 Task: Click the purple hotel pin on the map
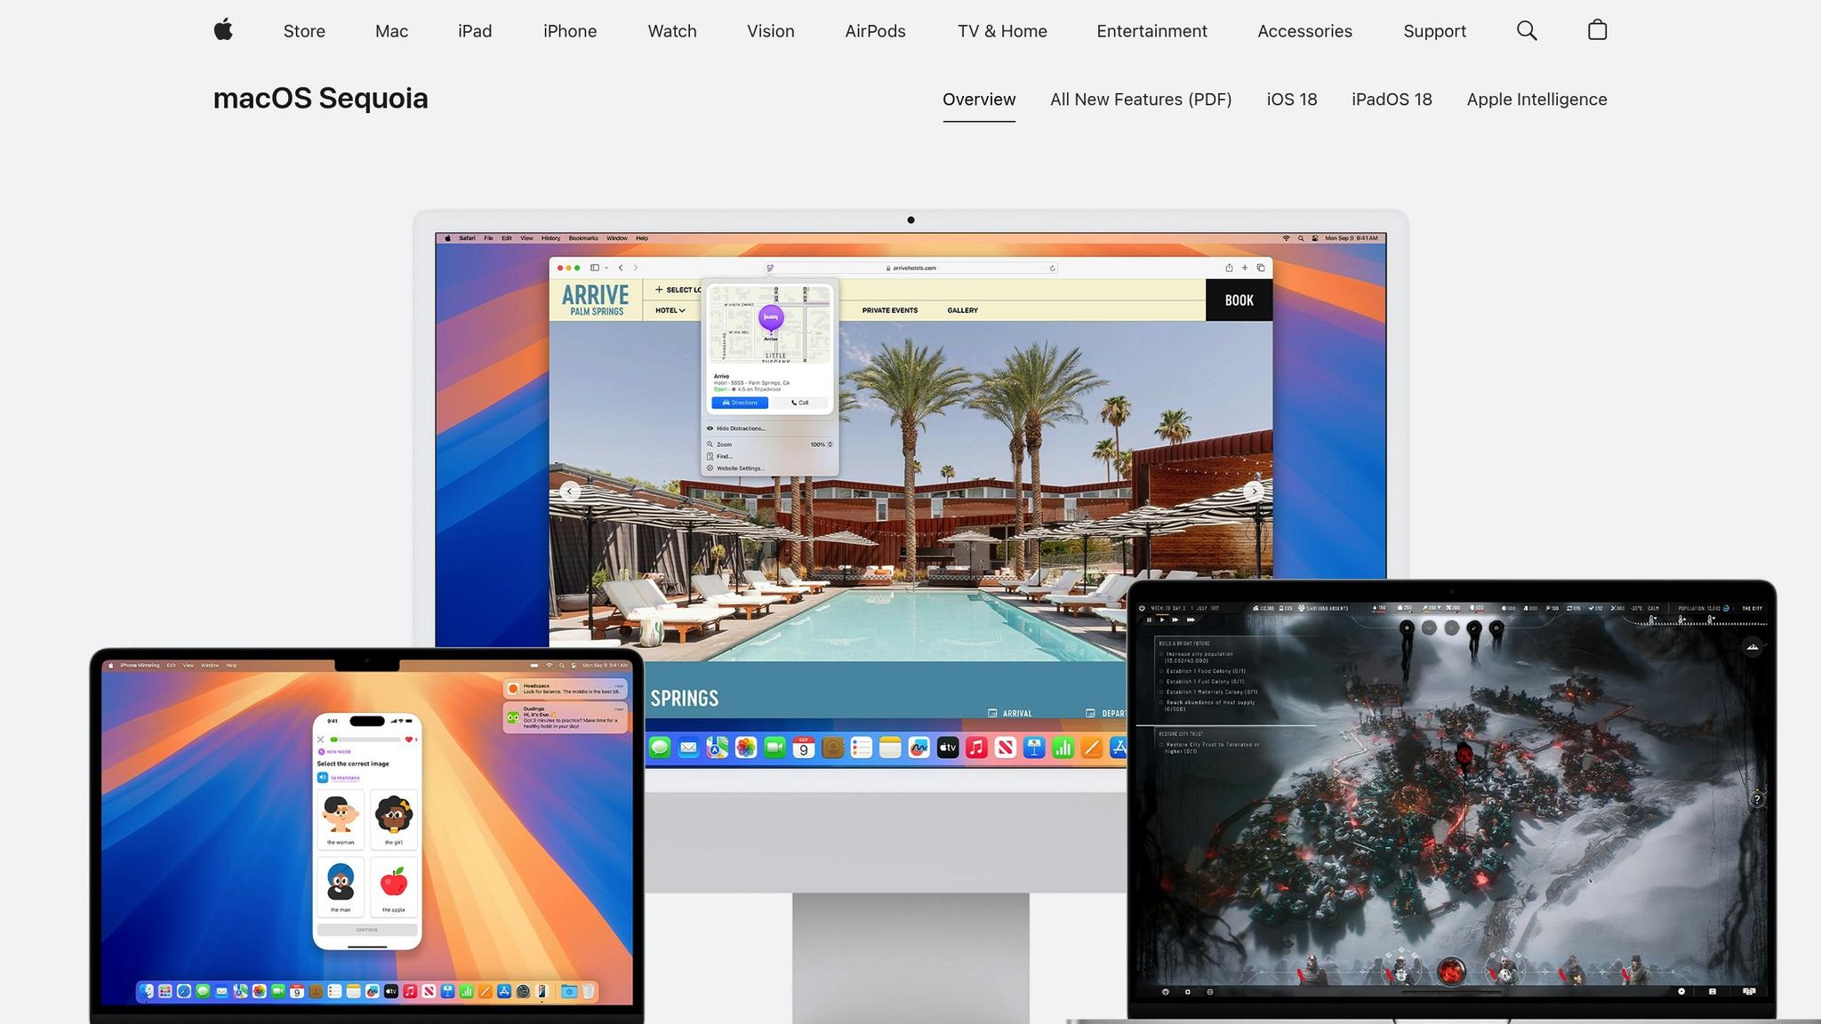[x=770, y=317]
